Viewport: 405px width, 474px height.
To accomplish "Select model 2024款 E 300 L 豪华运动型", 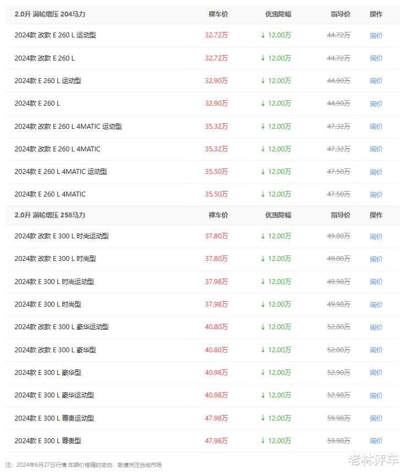I will pos(54,395).
